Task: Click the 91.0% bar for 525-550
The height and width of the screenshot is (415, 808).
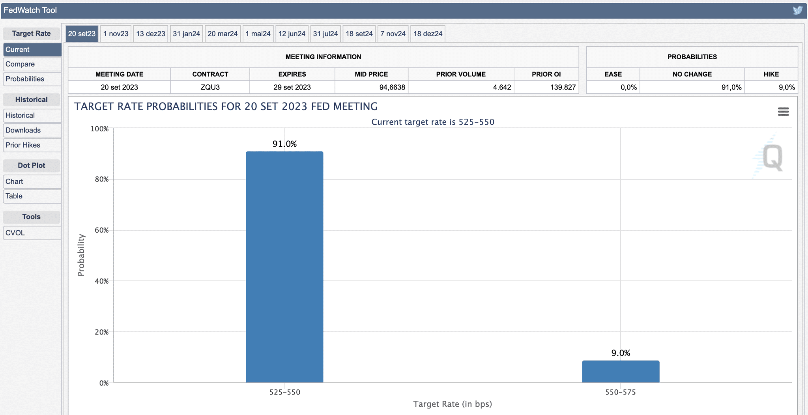Action: [x=284, y=267]
